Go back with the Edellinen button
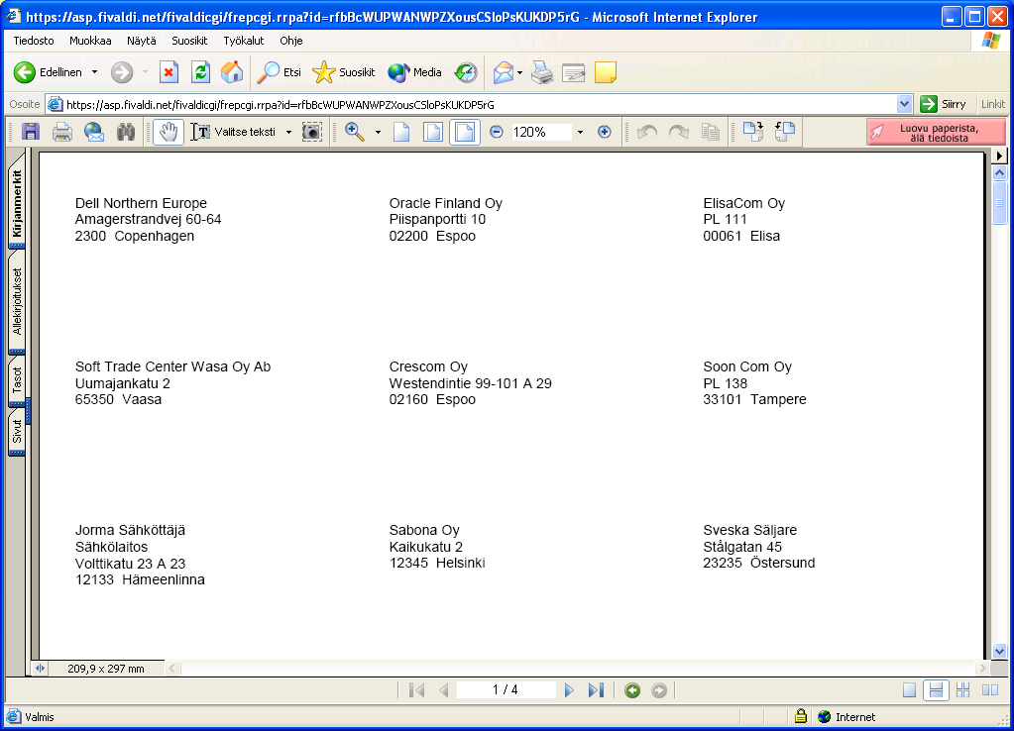This screenshot has width=1014, height=731. (48, 72)
